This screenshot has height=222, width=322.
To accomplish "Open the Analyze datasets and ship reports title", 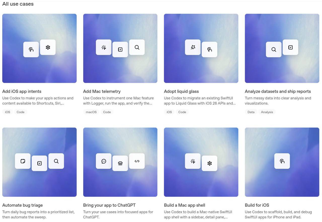I will click(x=278, y=91).
